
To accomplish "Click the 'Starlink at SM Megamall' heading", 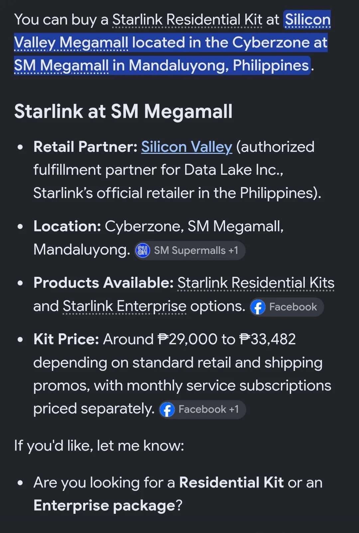I will point(123,111).
